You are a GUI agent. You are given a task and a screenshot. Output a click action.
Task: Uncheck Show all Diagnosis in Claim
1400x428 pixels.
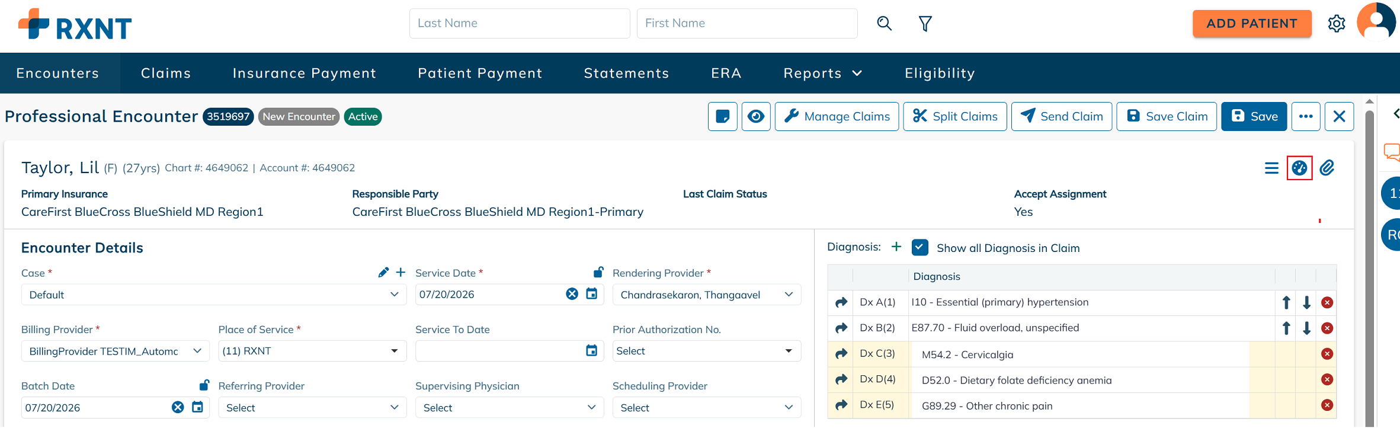click(x=920, y=247)
